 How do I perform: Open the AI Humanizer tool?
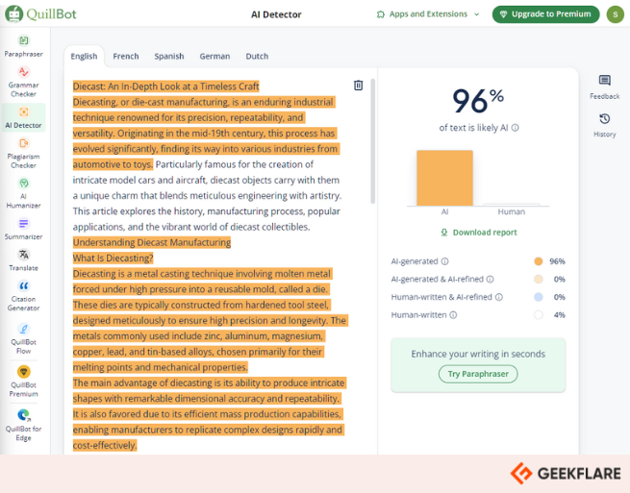coord(23,193)
